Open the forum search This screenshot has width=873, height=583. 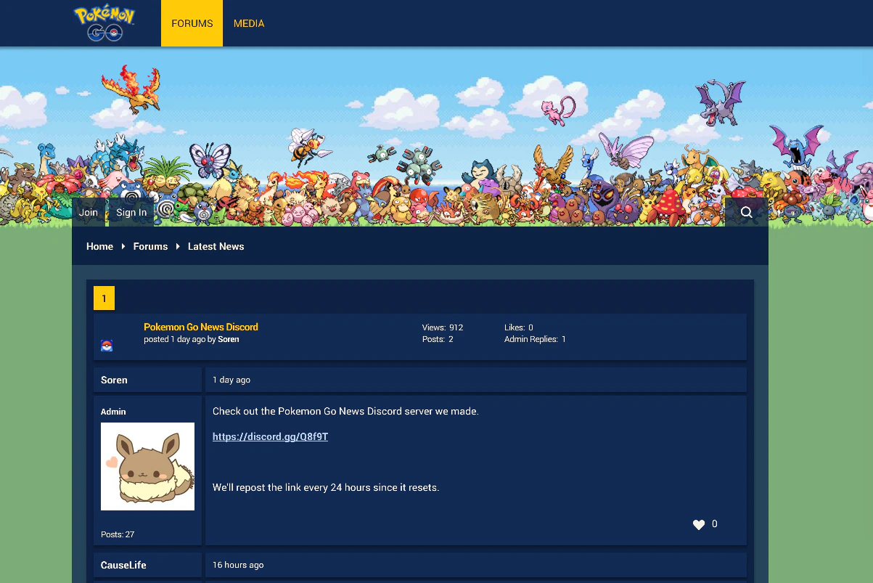[x=747, y=211]
